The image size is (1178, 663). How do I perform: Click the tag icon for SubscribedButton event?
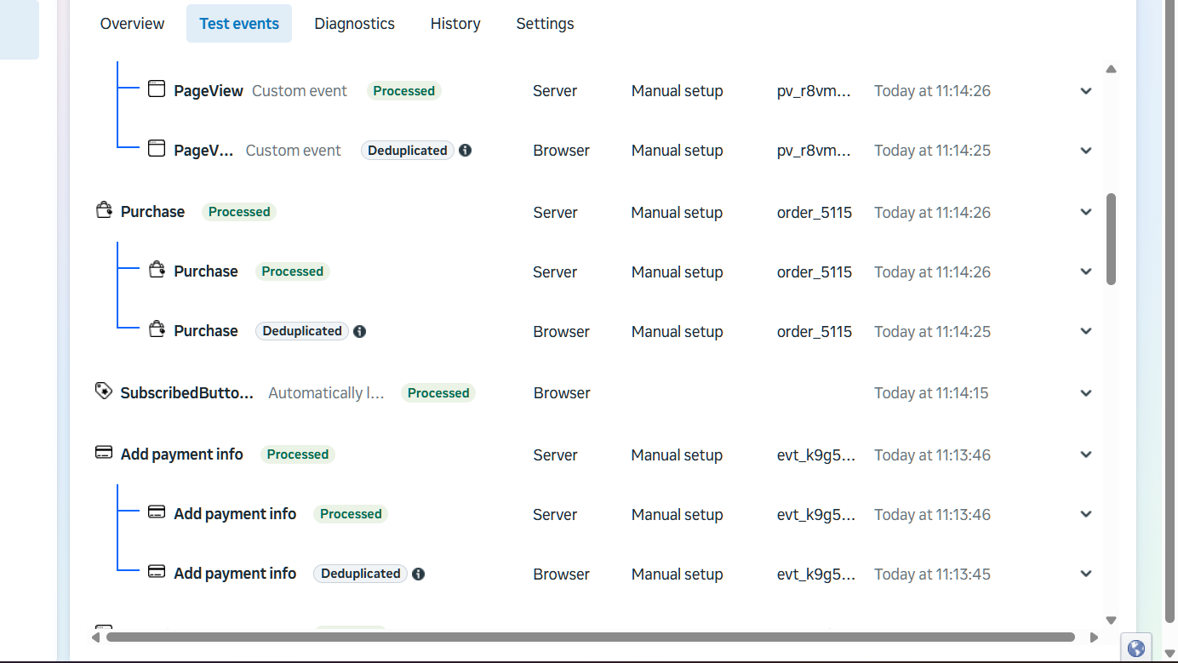point(104,392)
